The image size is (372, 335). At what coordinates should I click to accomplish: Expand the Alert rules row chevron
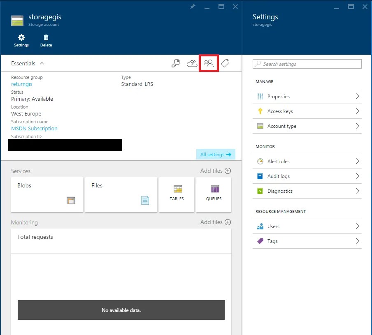(357, 161)
